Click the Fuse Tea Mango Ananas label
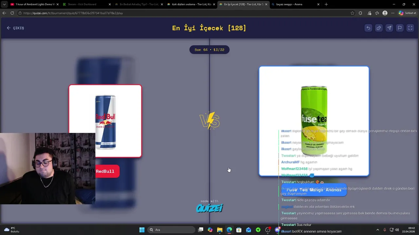 (314, 190)
